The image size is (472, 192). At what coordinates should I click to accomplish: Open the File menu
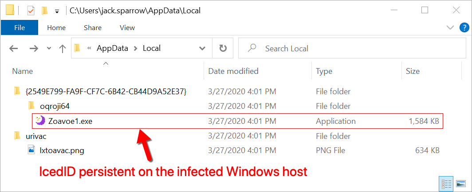[x=20, y=27]
